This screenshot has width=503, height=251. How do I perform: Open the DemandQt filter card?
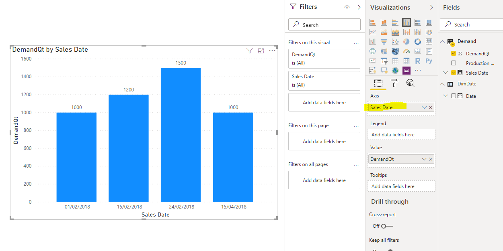[324, 59]
